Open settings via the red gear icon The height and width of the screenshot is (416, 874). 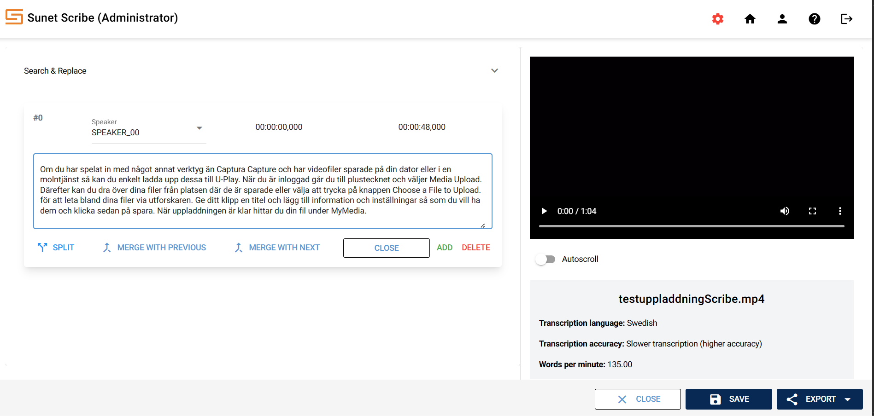(717, 19)
